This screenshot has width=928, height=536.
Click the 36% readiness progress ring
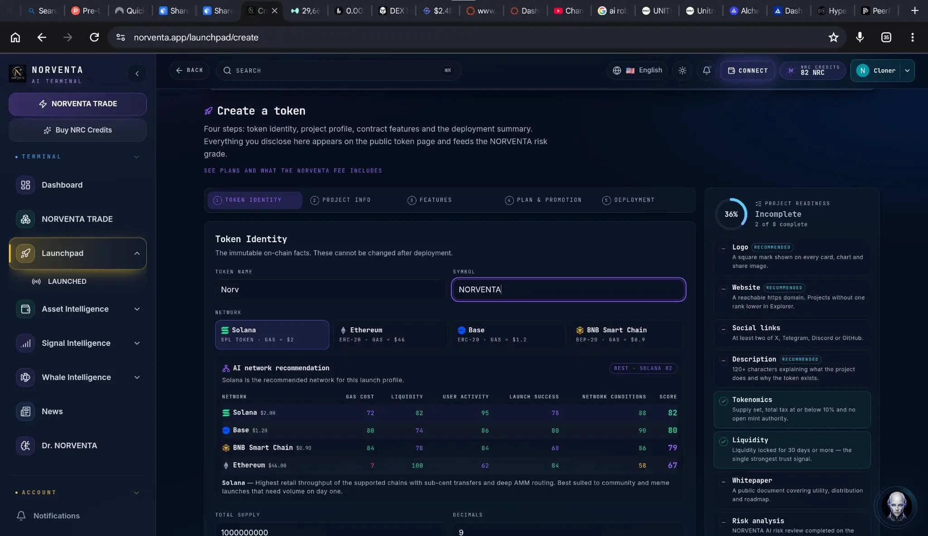click(x=731, y=214)
